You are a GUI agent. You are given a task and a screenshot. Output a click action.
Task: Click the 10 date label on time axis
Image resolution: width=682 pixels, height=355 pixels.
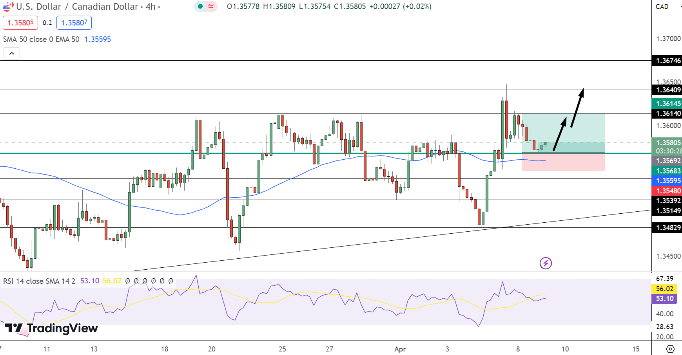click(x=565, y=349)
